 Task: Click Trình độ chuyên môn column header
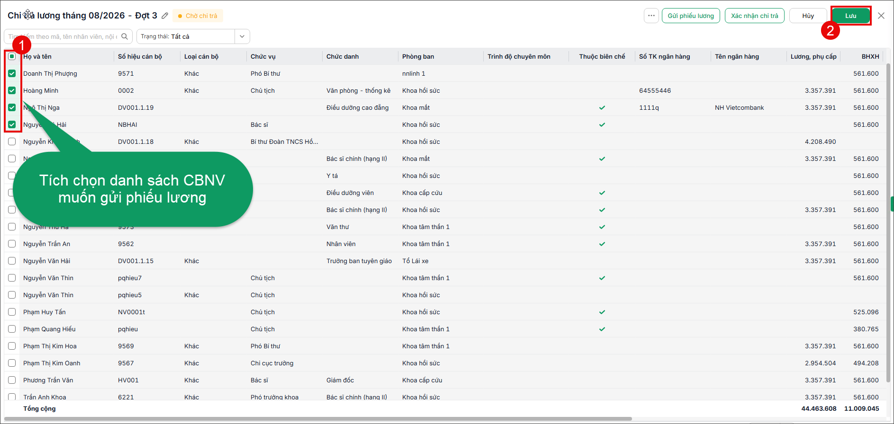click(519, 56)
